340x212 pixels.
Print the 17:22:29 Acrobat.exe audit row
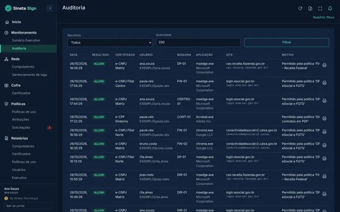[324, 118]
